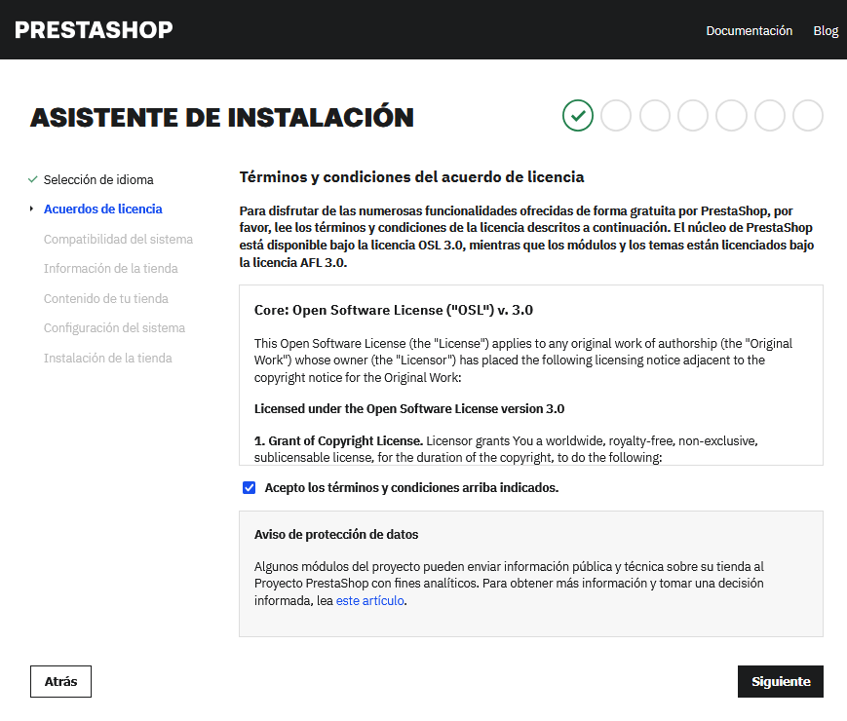847x721 pixels.
Task: Select Acuerdos de licencia in sidebar
Action: point(102,209)
